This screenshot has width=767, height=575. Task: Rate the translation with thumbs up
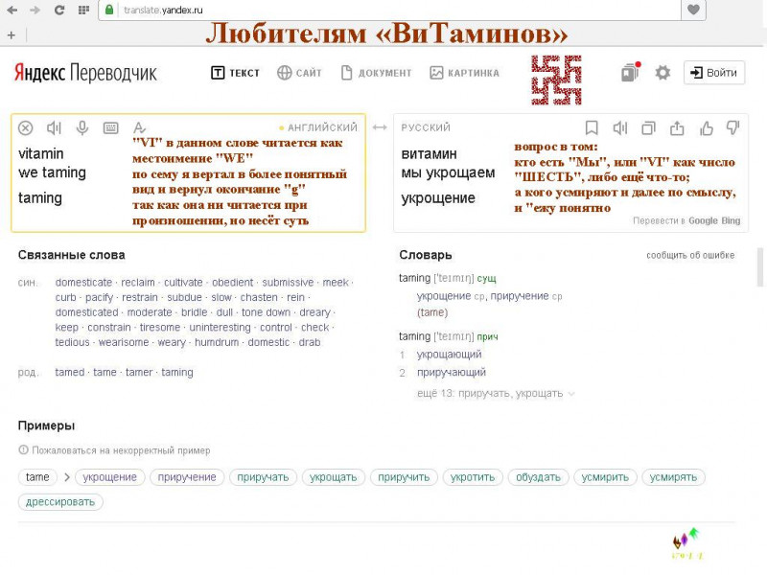[x=707, y=127]
